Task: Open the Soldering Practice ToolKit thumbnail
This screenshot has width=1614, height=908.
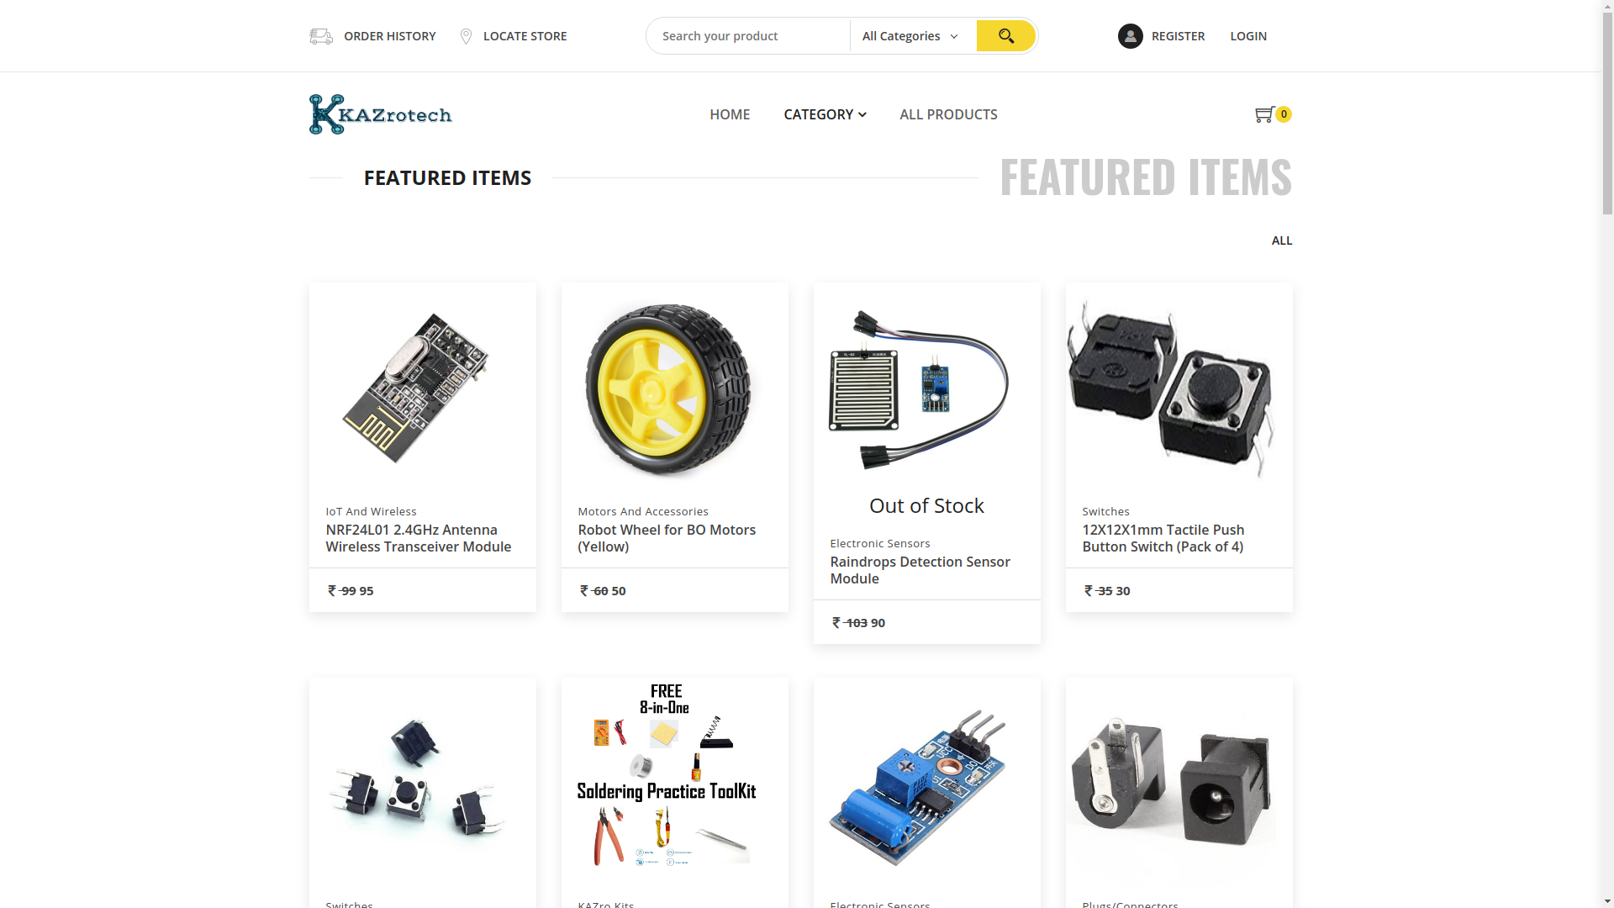Action: coord(667,775)
